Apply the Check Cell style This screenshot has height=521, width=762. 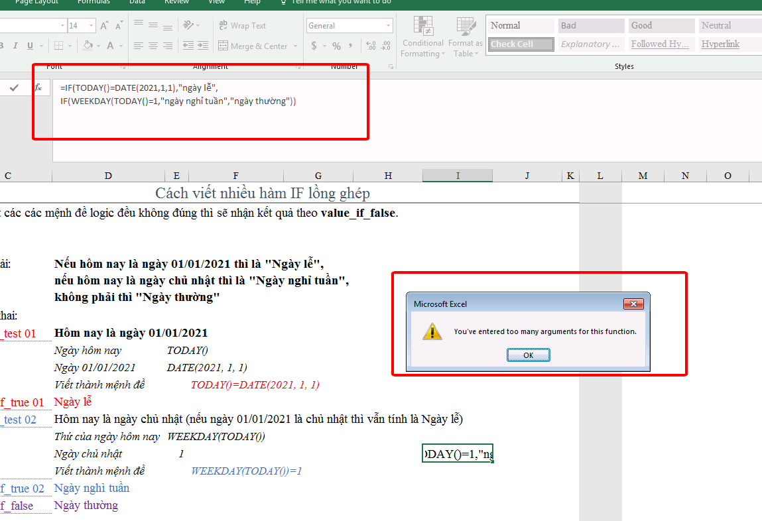(x=521, y=44)
